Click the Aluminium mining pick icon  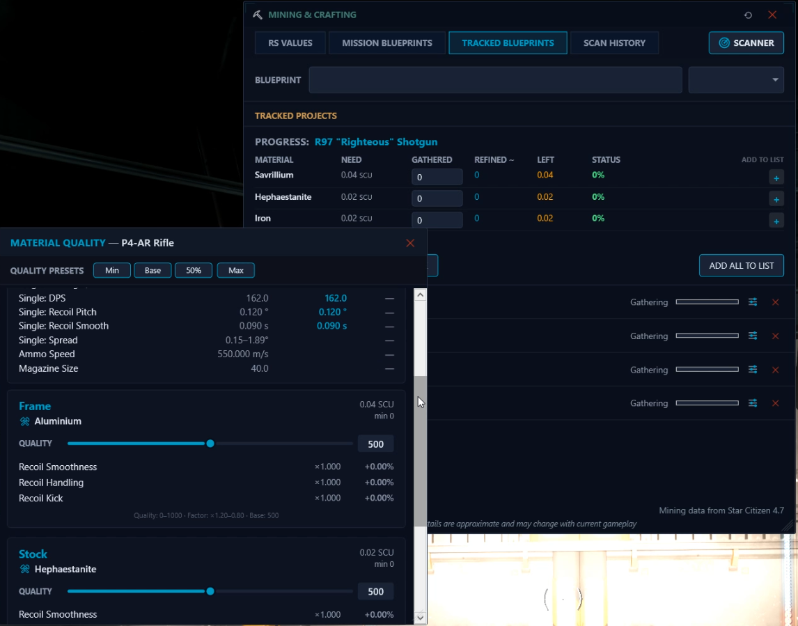(24, 421)
